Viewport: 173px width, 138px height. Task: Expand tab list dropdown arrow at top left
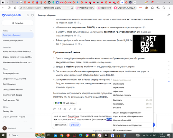point(7,2)
